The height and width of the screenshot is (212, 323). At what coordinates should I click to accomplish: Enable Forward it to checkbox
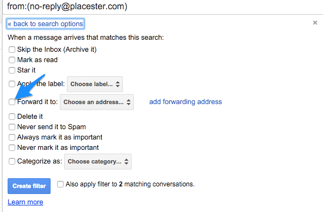click(12, 102)
